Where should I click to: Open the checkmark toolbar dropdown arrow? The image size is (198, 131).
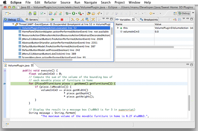pyautogui.click(x=45, y=13)
